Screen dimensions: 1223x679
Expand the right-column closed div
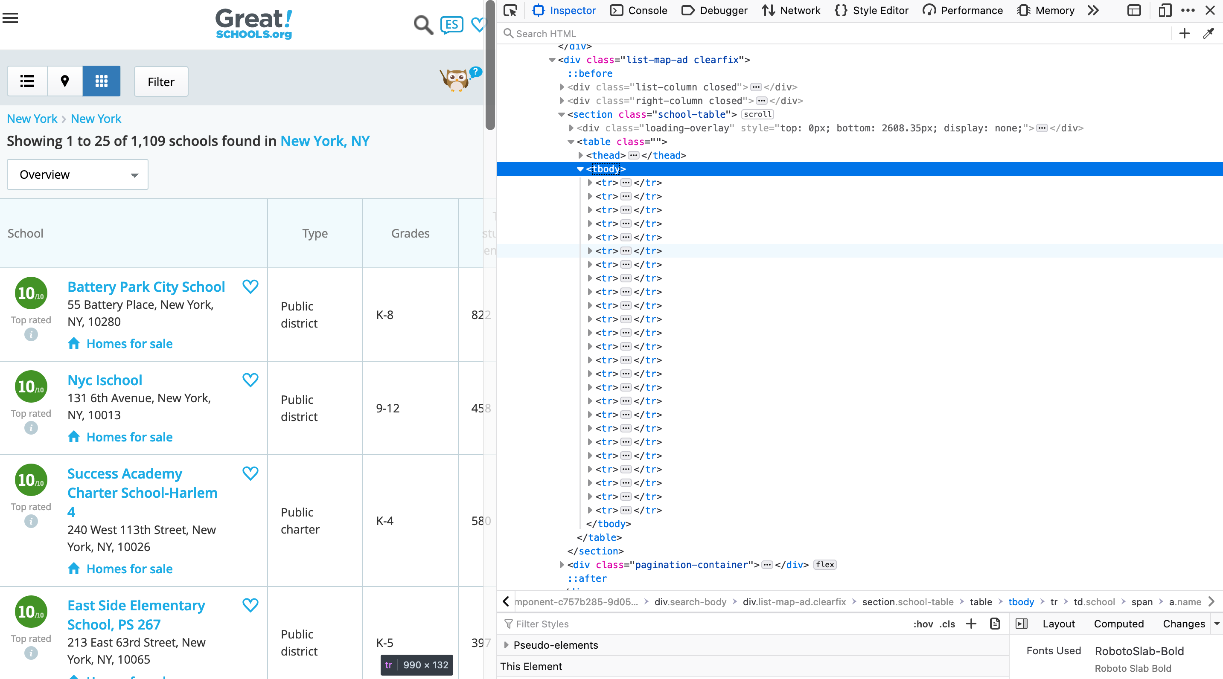click(562, 101)
